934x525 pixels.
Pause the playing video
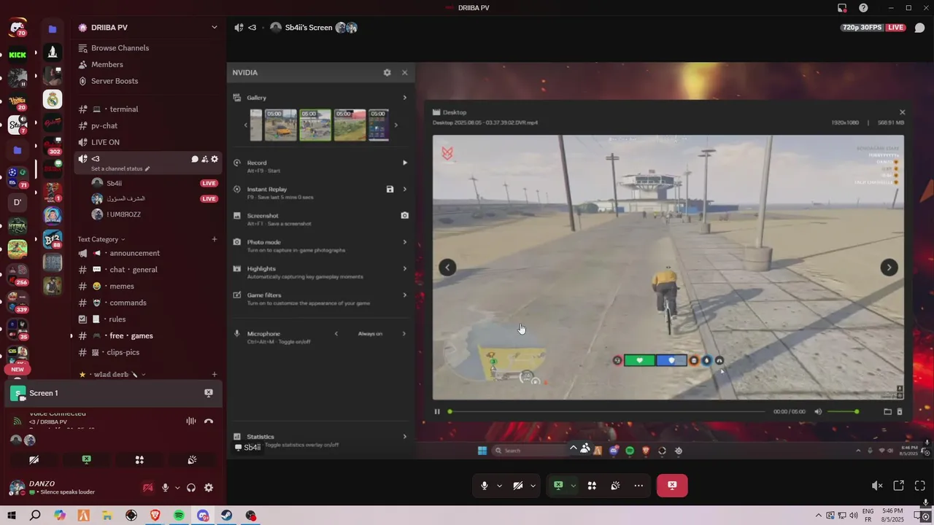[x=437, y=412]
